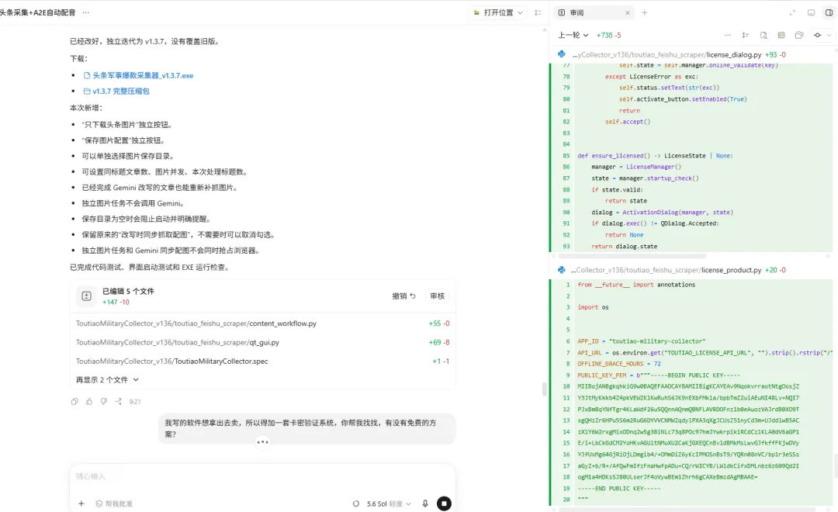Click the chat pane vertical scrollbar handle
Viewport: 838px width, 512px height.
click(545, 389)
